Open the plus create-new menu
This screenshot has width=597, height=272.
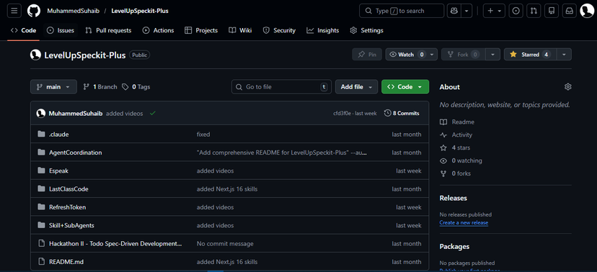(494, 11)
